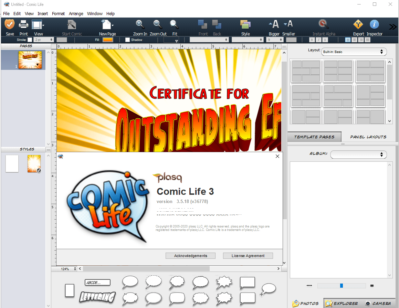
Task: Select the plain oval speech balloon
Action: point(130,282)
